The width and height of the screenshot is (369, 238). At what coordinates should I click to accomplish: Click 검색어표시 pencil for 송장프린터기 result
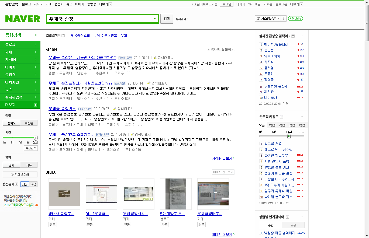point(157,83)
